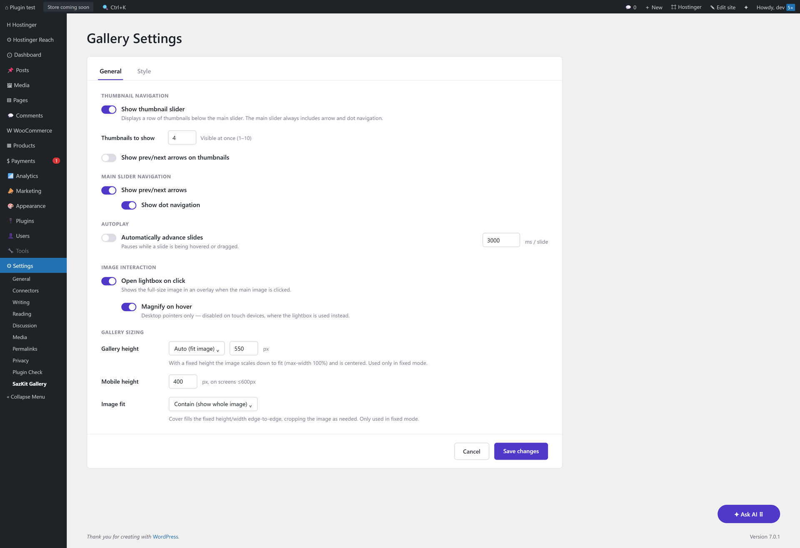Click the Save changes button
800x548 pixels.
(521, 451)
